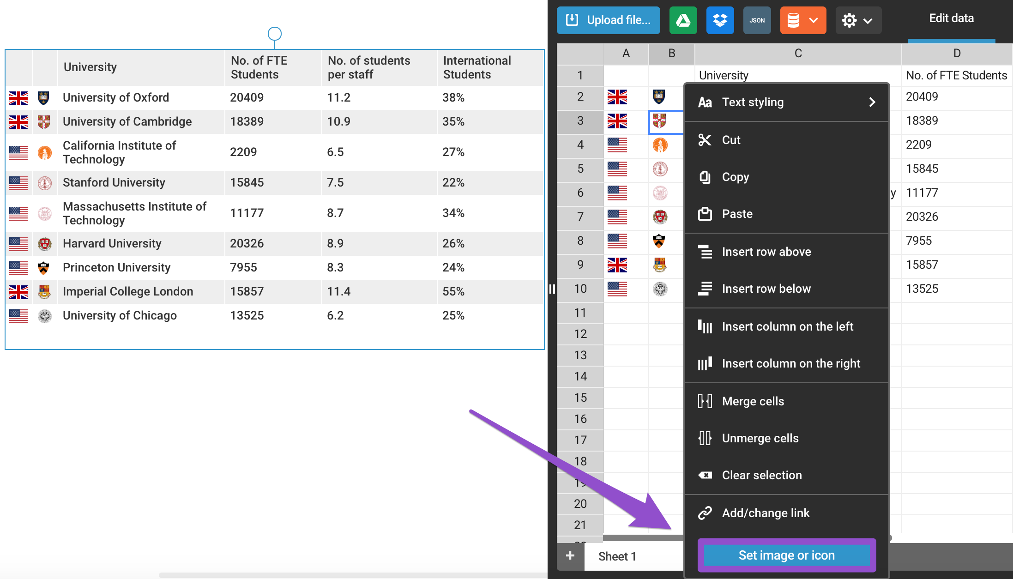1013x579 pixels.
Task: Open Dropbox import icon
Action: [x=720, y=20]
